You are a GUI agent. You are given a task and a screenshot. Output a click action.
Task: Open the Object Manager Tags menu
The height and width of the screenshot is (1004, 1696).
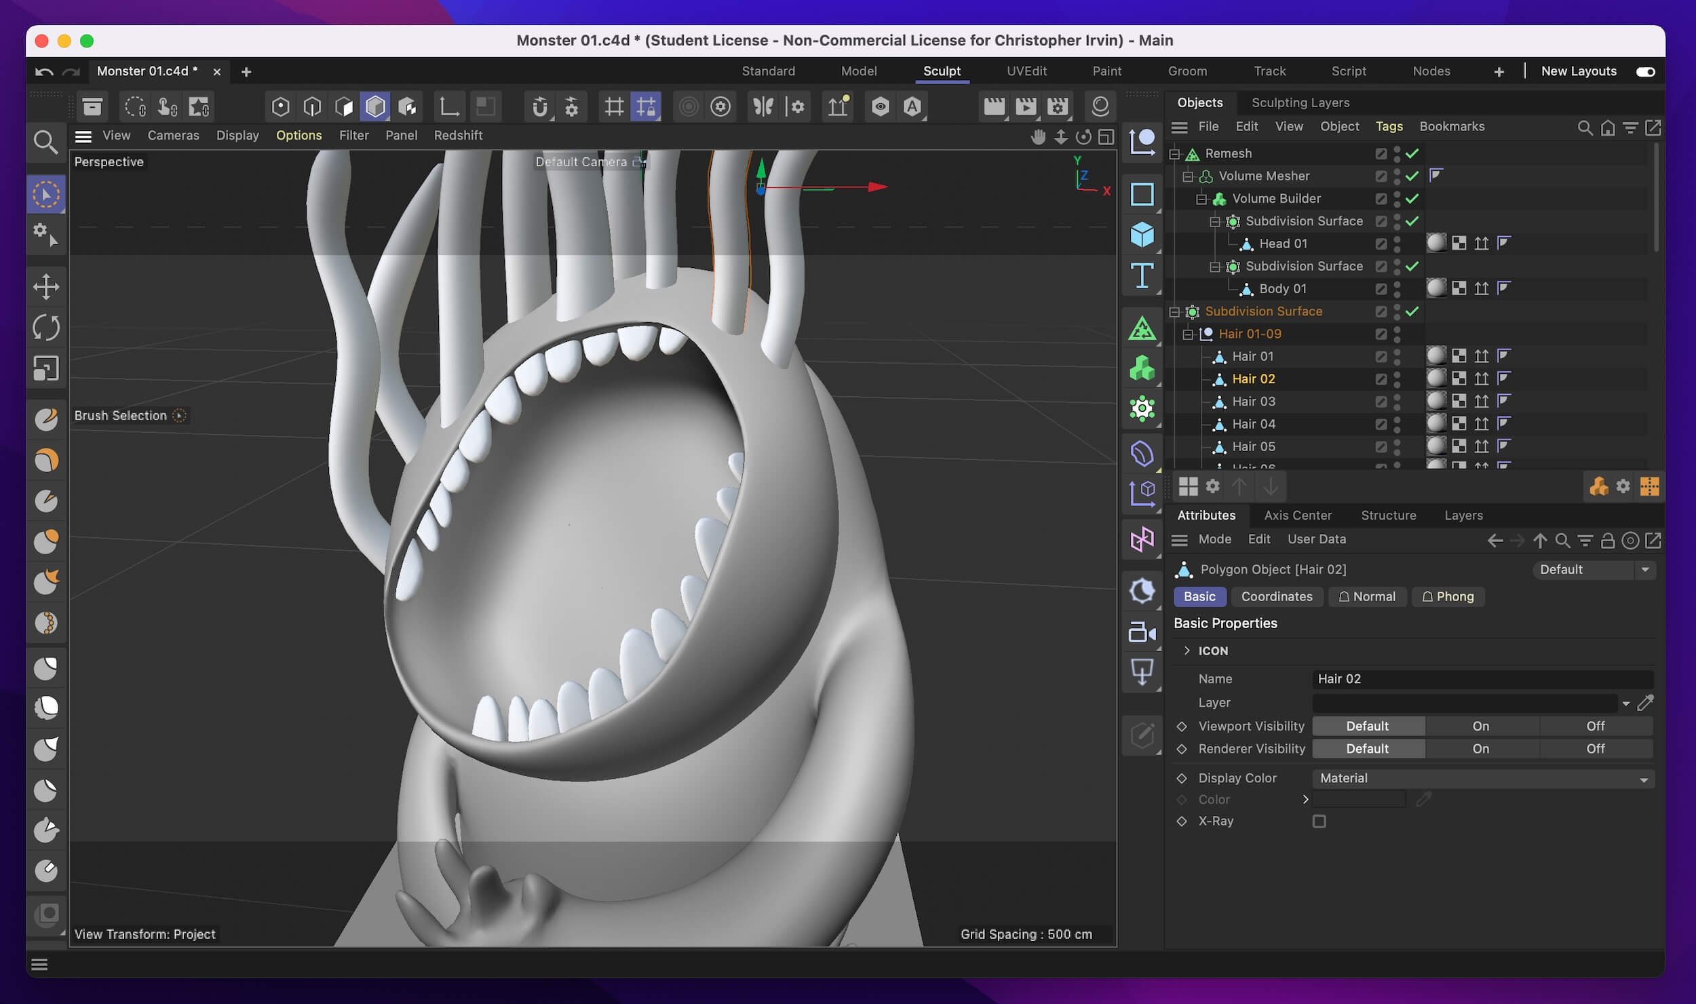pos(1389,127)
